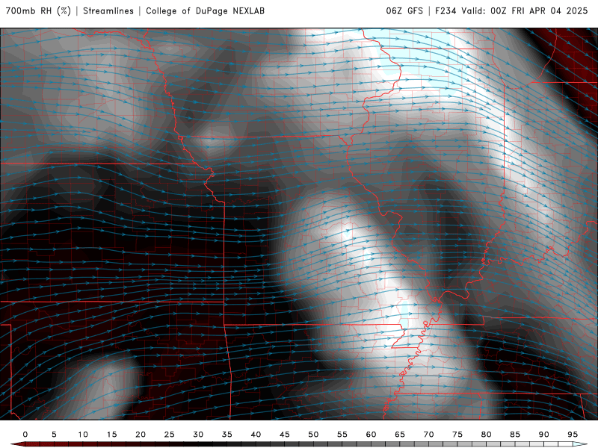Click 'College of DuPage NEXLAB' text
Screen dimensions: 598x448
tap(205, 10)
